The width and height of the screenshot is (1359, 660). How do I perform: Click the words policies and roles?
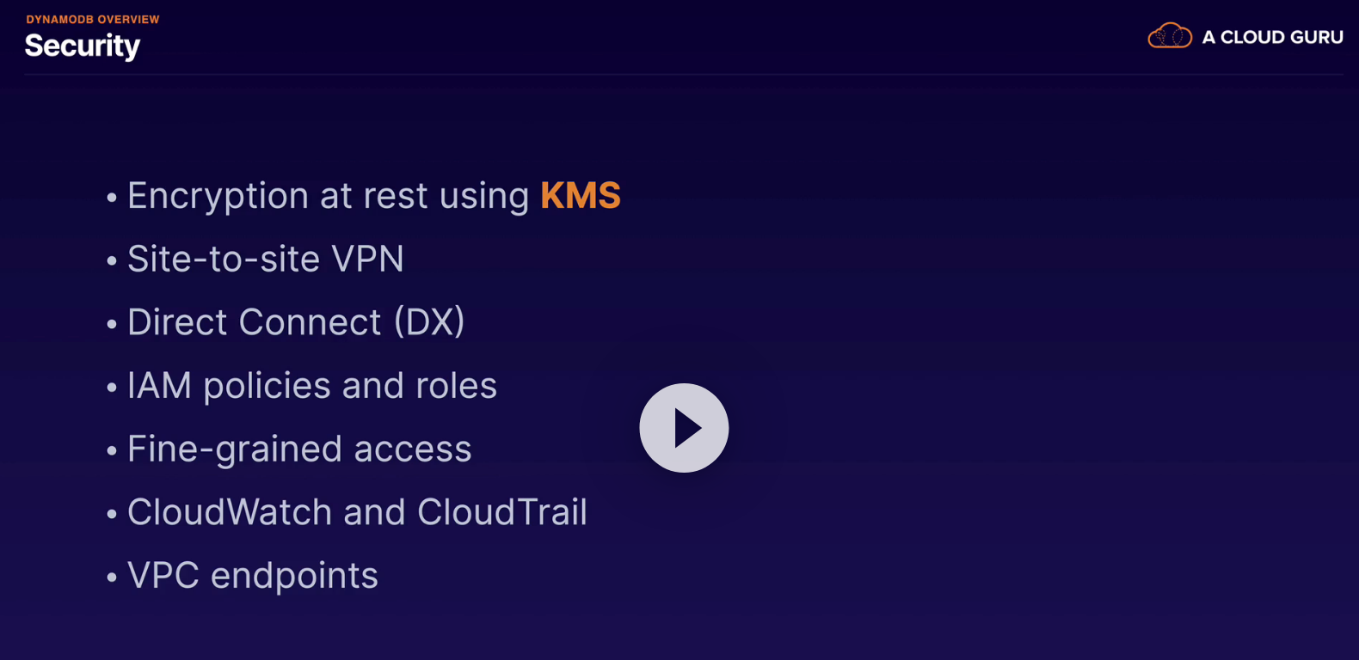point(350,386)
